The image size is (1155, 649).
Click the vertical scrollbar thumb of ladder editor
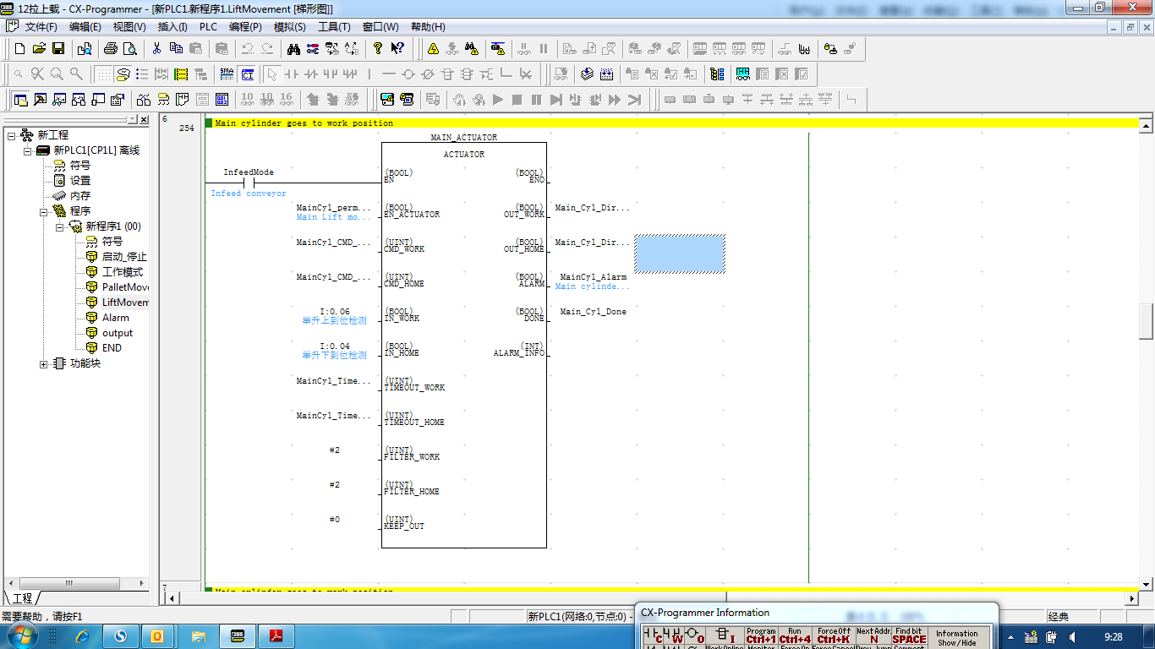(x=1147, y=320)
